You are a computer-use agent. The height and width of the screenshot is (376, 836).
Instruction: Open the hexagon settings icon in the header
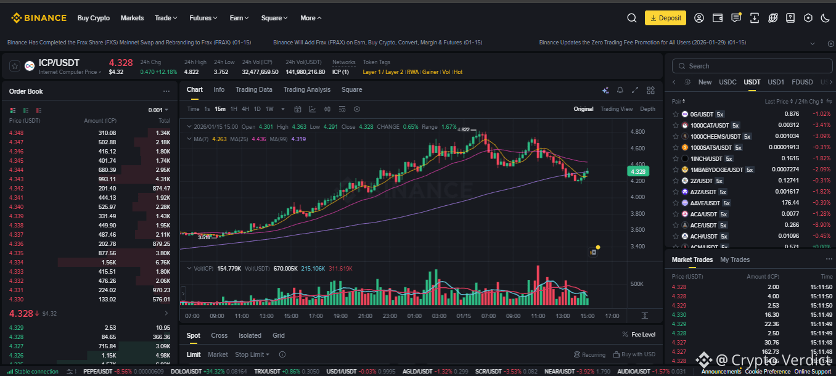(808, 18)
